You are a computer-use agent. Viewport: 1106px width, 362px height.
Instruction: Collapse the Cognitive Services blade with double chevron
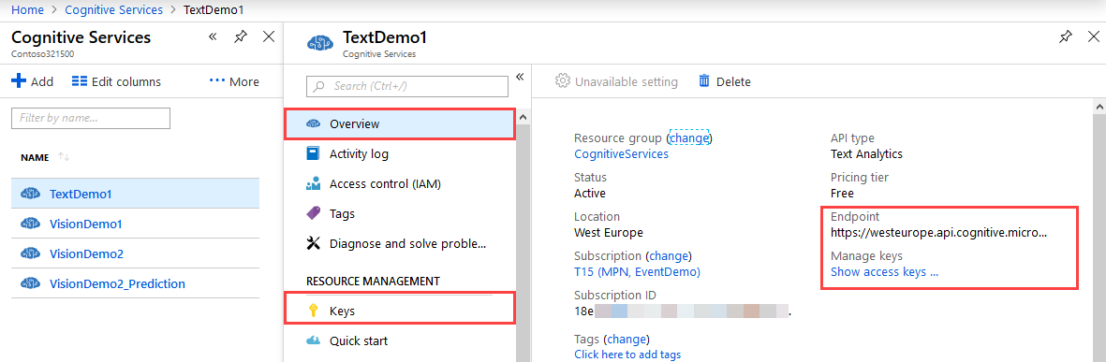click(213, 37)
